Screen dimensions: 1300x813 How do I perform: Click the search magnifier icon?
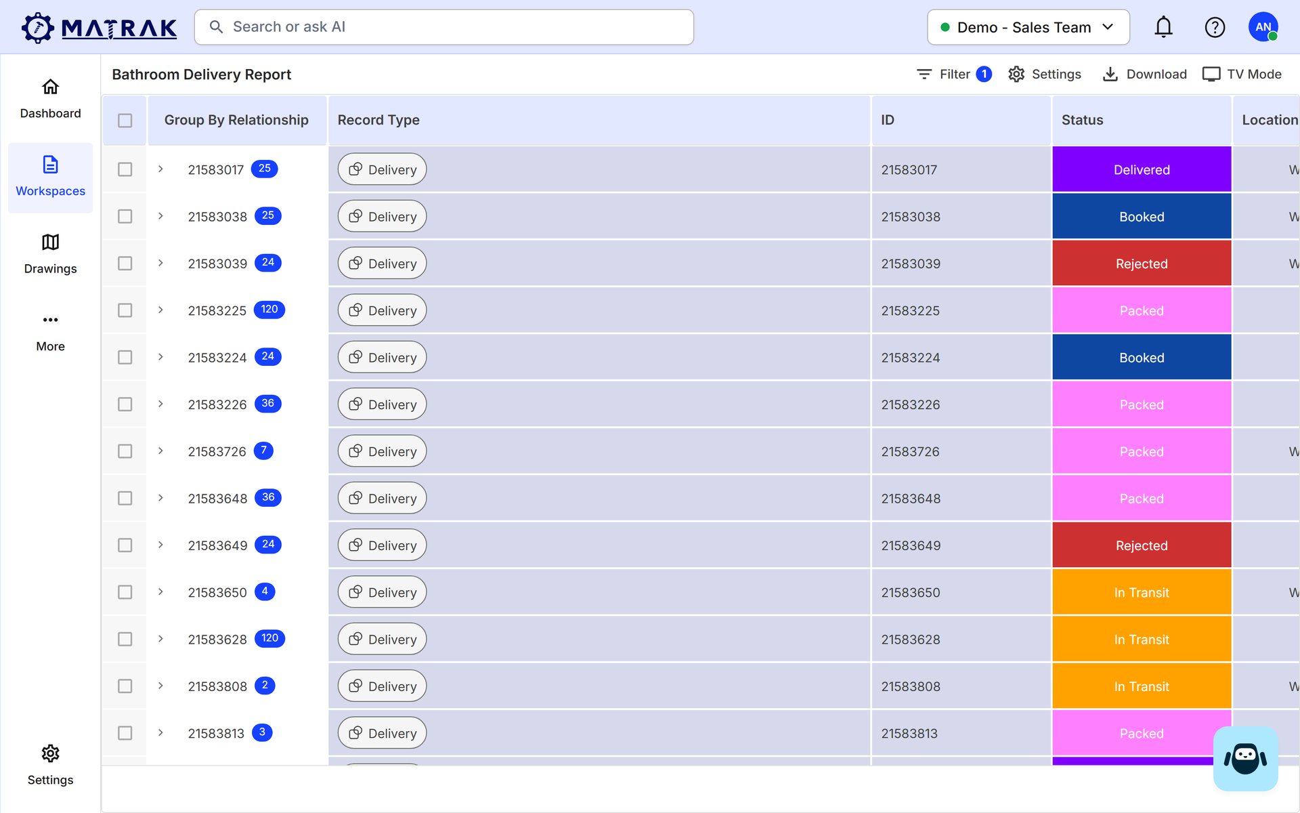tap(216, 27)
